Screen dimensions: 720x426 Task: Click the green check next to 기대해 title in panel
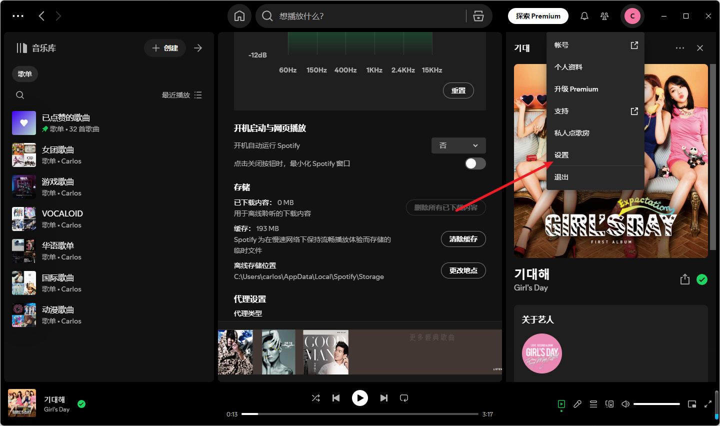tap(702, 279)
